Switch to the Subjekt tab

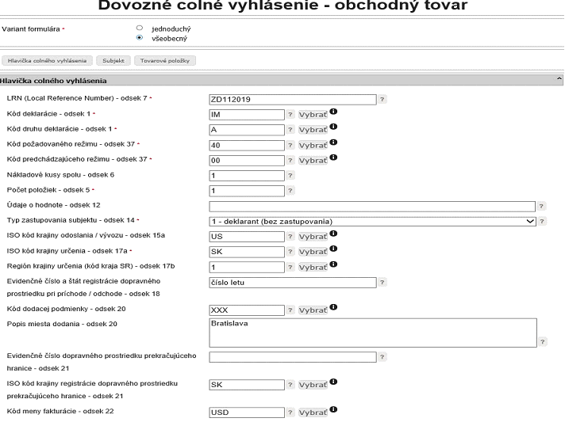tap(113, 61)
